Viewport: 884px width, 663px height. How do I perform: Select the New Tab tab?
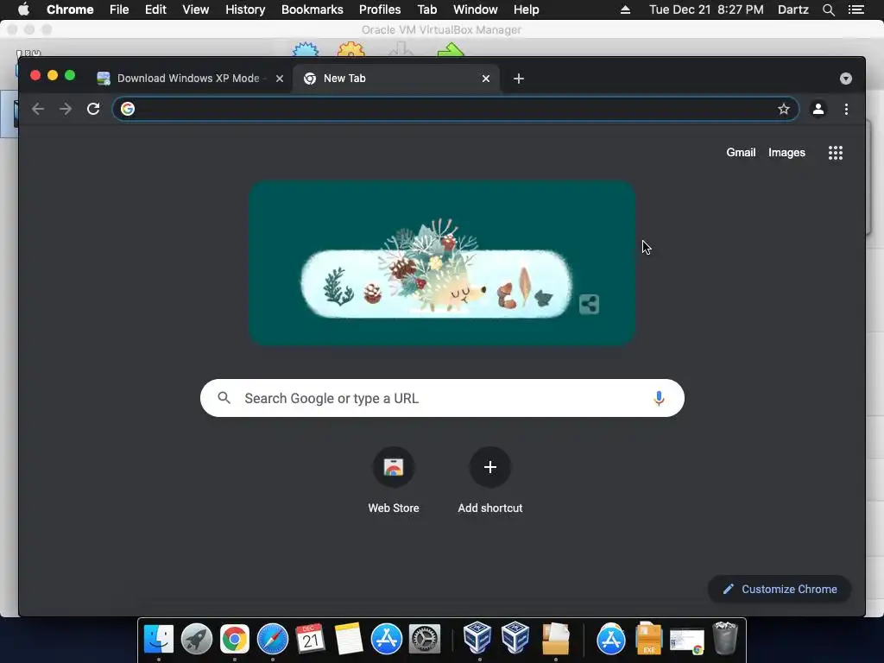click(x=395, y=79)
